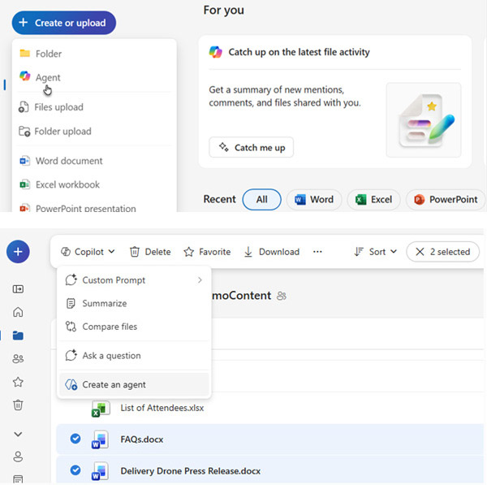487x485 pixels.
Task: Open Shared people icon in sidebar
Action: [x=18, y=359]
